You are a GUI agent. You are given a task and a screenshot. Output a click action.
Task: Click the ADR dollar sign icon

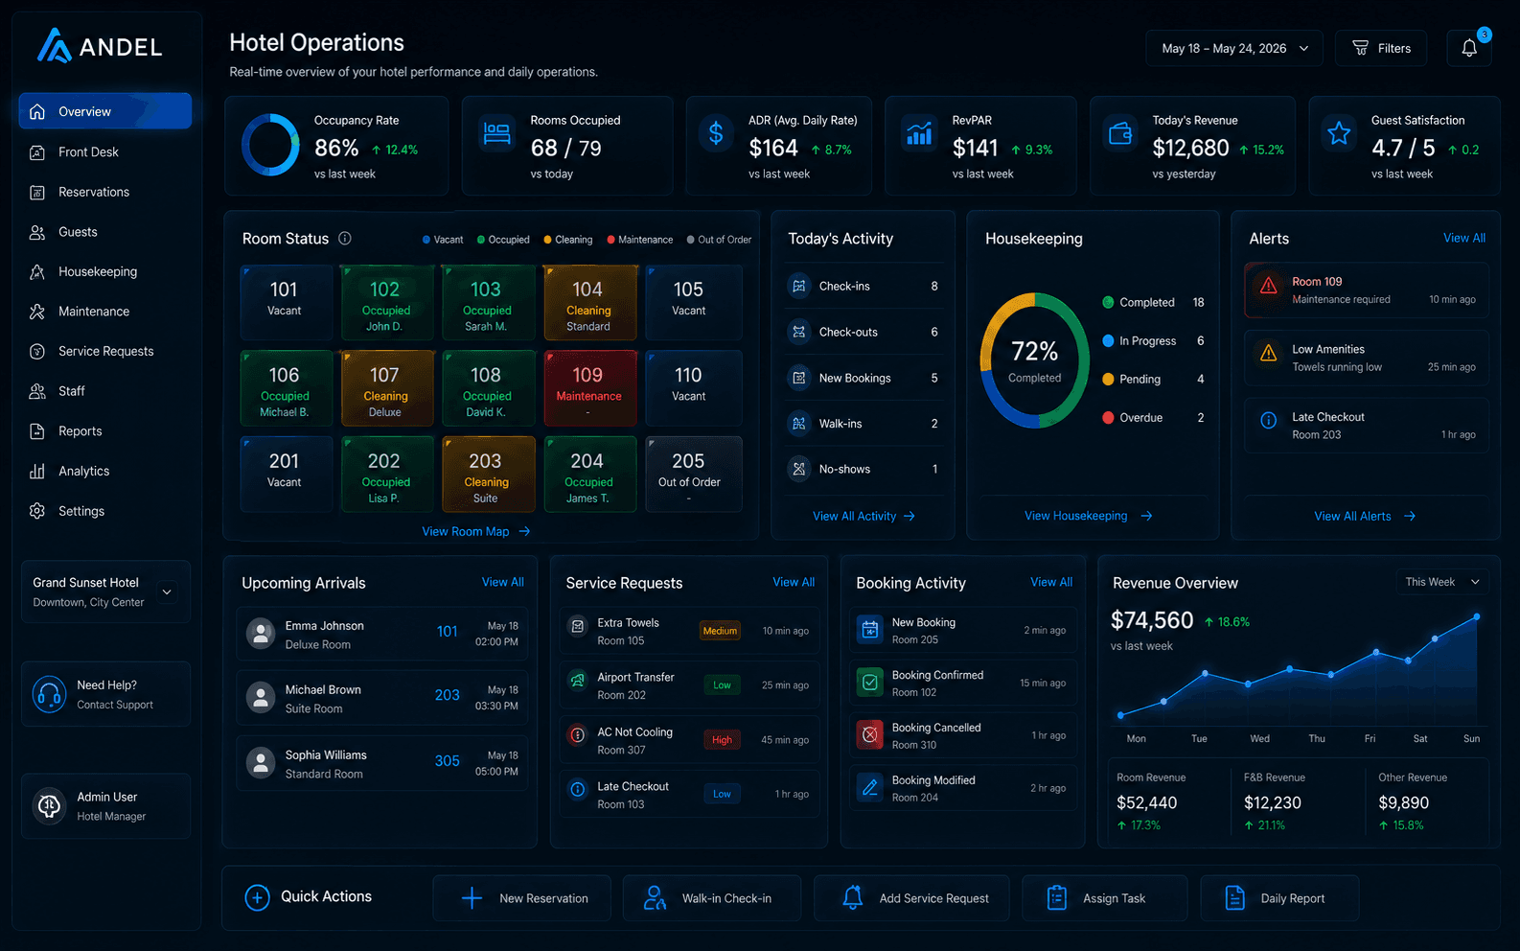716,133
